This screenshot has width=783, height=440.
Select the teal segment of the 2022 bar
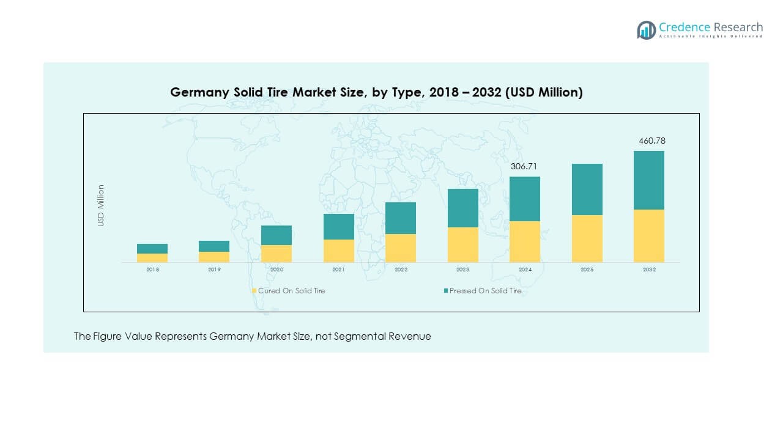coord(401,218)
